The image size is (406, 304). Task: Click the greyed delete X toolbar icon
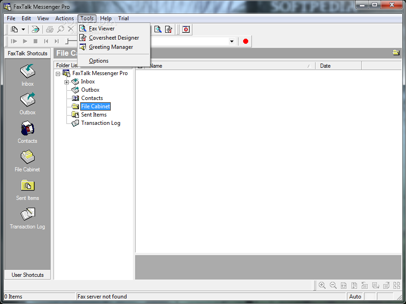pos(71,29)
